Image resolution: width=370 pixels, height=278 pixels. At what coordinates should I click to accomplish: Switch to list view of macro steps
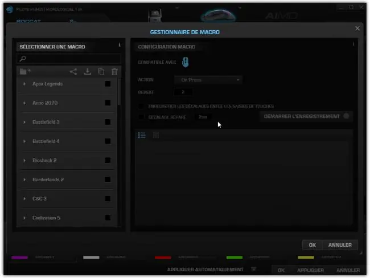coord(142,136)
